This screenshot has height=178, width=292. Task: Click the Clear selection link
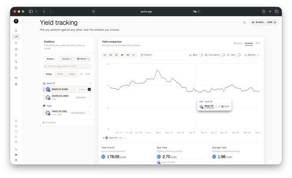(x=88, y=74)
